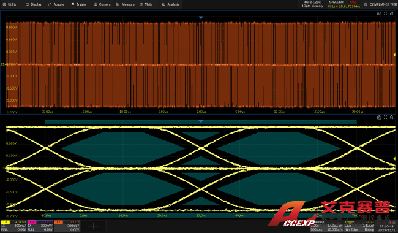
Task: Open the Utility menu
Action: [10, 4]
